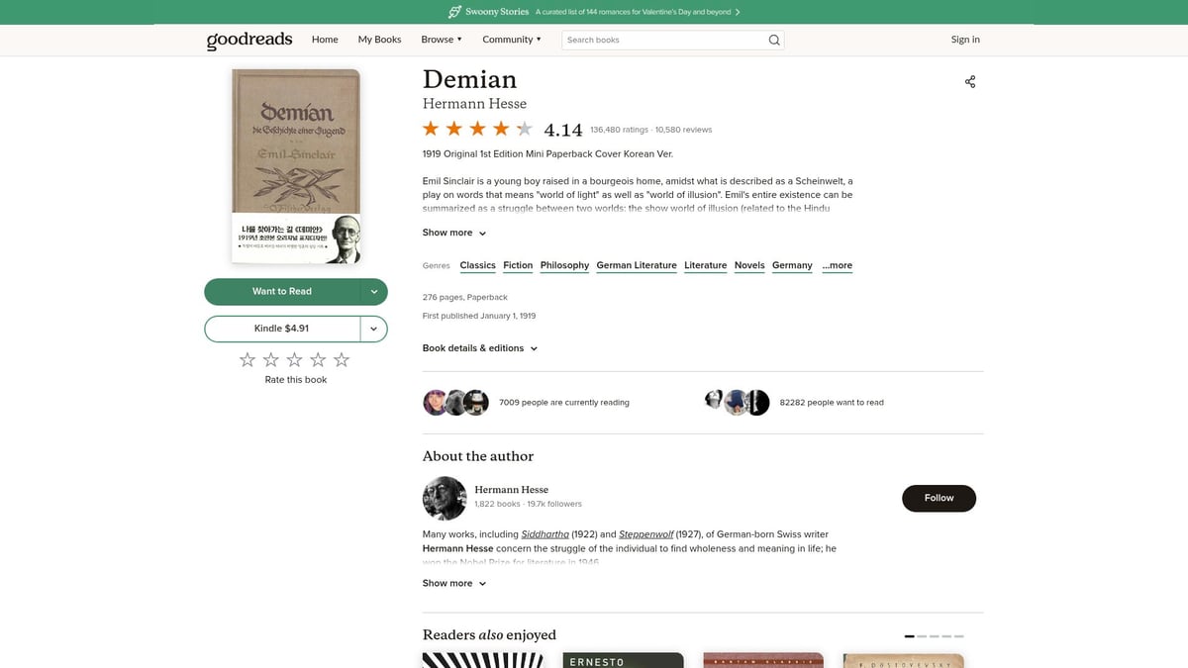Click the 136,480 ratings link
Viewport: 1188px width, 668px height.
619,130
